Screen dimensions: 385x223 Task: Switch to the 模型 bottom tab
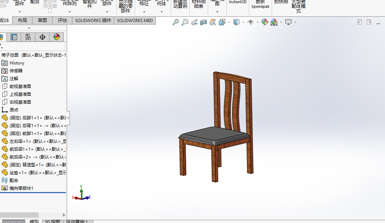(x=34, y=221)
